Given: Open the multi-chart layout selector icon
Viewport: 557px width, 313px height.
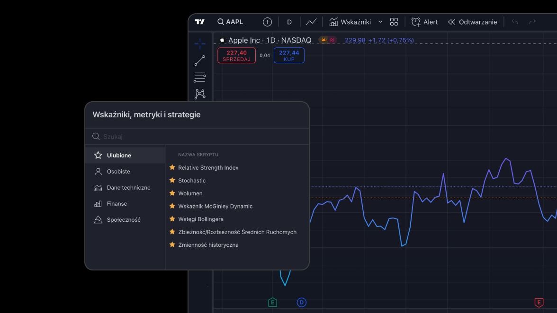Looking at the screenshot, I should click(x=394, y=21).
